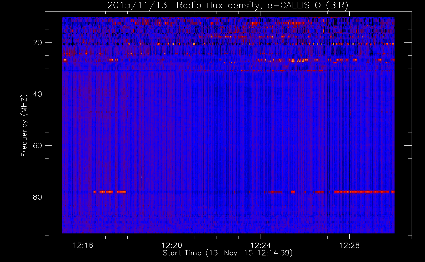This screenshot has width=425, height=262.
Task: Click the 12:28 time tick label
Action: pos(350,245)
